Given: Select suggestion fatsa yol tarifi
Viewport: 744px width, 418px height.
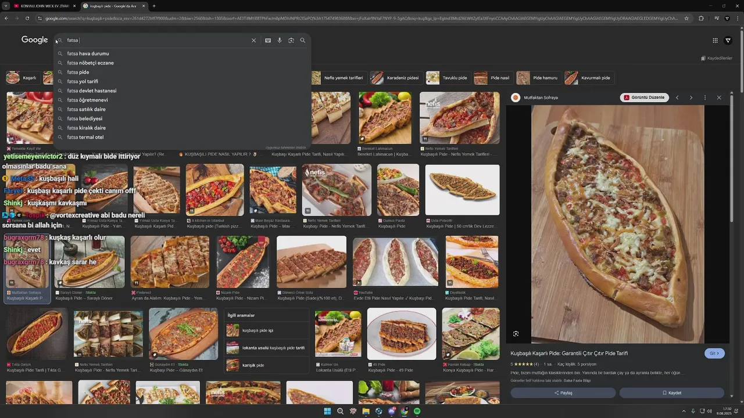Looking at the screenshot, I should point(183,81).
